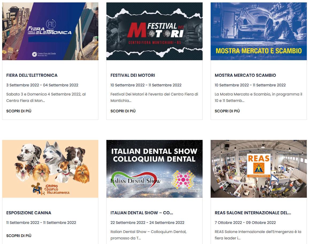Click the Italian Dental Show banner image

coord(154,169)
